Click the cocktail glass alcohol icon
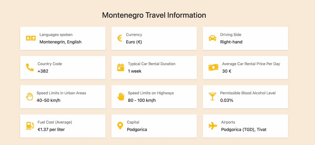Screen dimensions: 315x145 click(212, 96)
